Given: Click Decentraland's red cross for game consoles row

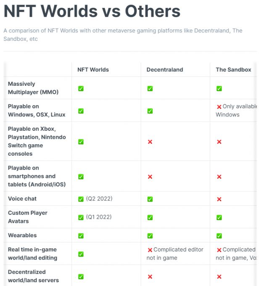Looking at the screenshot, I should [150, 142].
